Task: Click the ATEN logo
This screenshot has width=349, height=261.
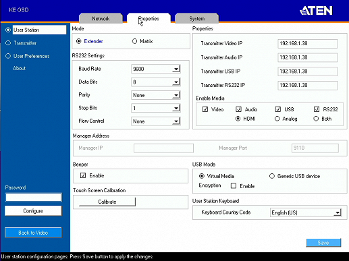Action: [316, 10]
